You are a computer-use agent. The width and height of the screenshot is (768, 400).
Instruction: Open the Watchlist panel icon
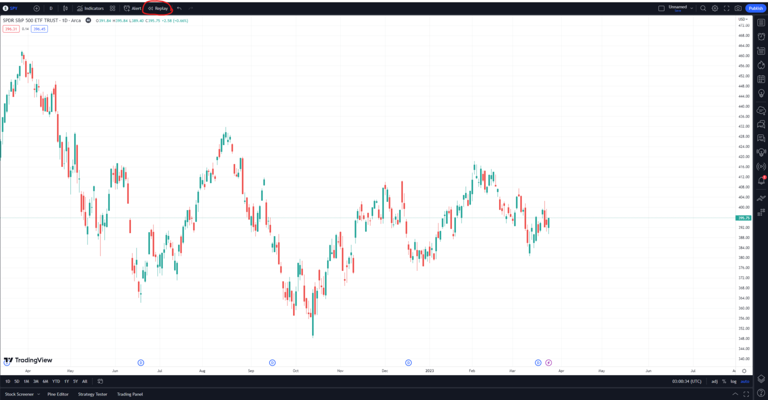pyautogui.click(x=761, y=22)
